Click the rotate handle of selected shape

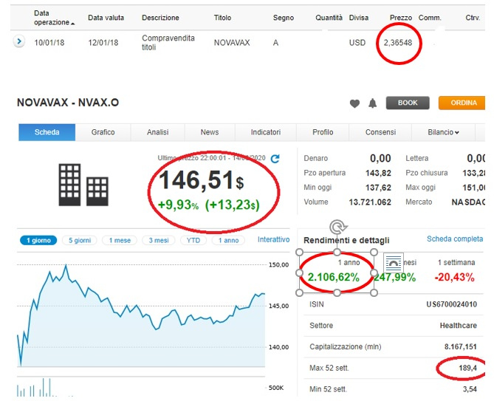[x=337, y=227]
